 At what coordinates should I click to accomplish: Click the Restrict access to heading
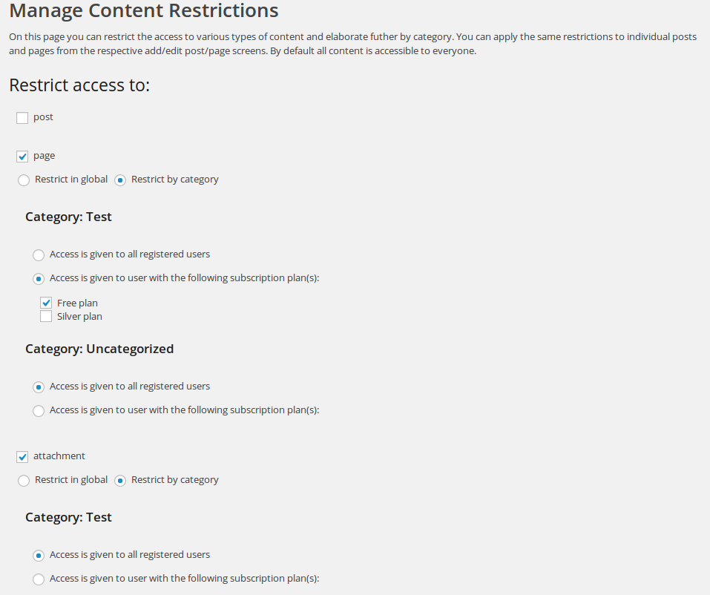click(79, 85)
